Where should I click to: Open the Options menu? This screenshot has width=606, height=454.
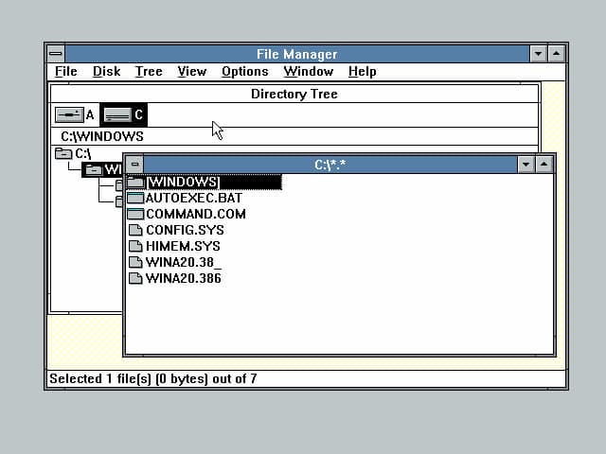244,72
